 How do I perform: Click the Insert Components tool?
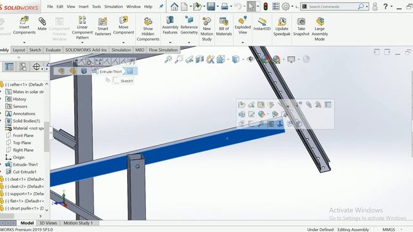click(x=24, y=25)
